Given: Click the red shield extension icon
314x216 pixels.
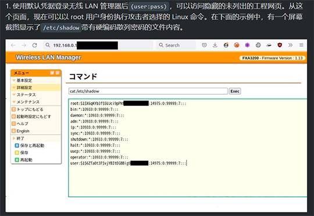Looking at the screenshot, I should coord(280,45).
